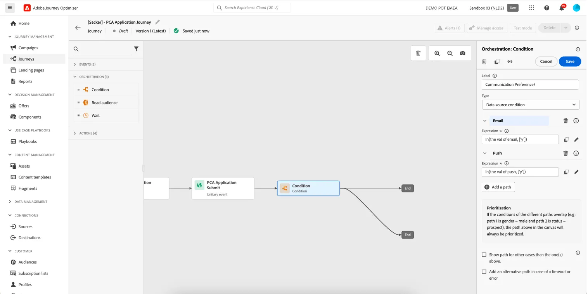Collapse the Email path section

tap(485, 121)
